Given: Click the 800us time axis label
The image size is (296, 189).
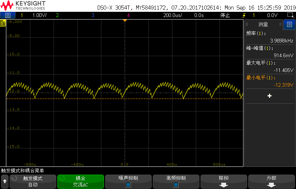Looking at the screenshot, I should point(219,164).
